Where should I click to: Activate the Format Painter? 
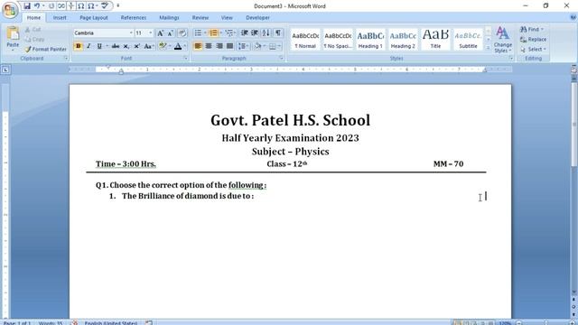(46, 49)
